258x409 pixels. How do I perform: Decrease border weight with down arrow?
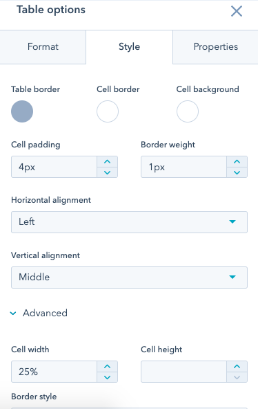pos(237,172)
